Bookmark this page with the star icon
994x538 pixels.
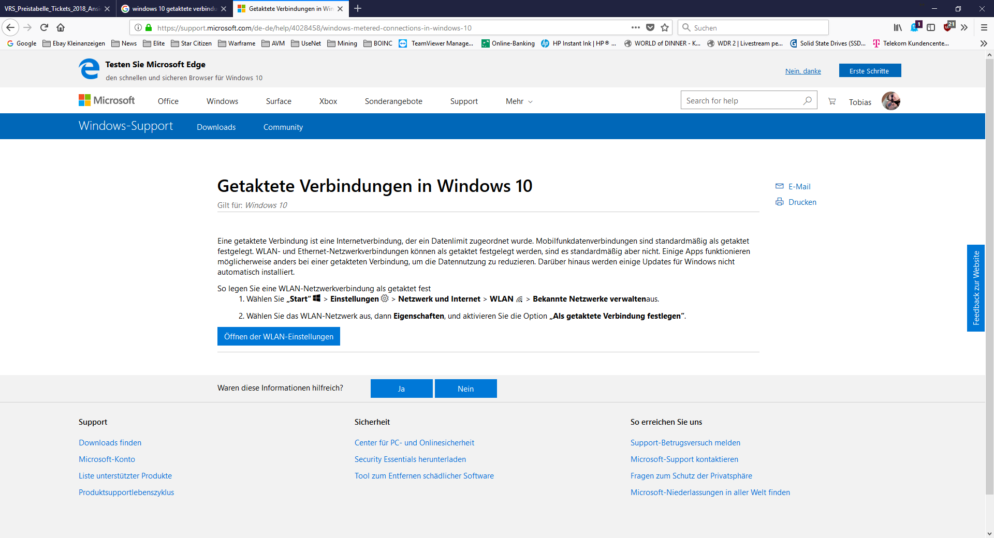coord(665,27)
